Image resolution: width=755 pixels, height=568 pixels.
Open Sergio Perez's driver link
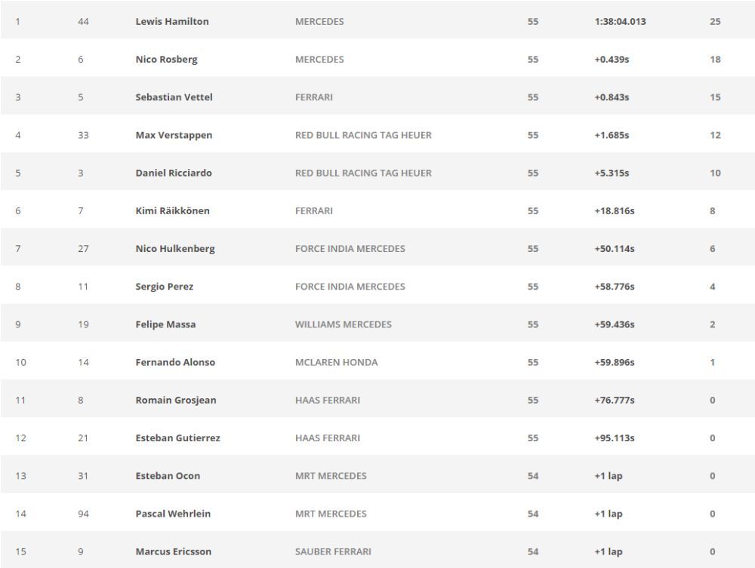(165, 287)
